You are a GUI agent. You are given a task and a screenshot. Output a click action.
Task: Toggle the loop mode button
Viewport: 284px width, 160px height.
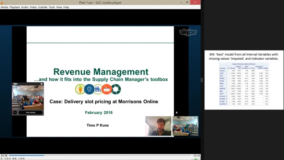tap(21, 159)
